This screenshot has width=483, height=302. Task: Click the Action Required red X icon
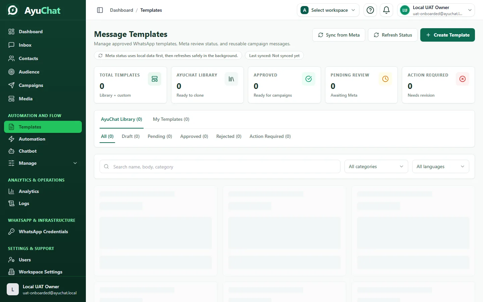463,79
